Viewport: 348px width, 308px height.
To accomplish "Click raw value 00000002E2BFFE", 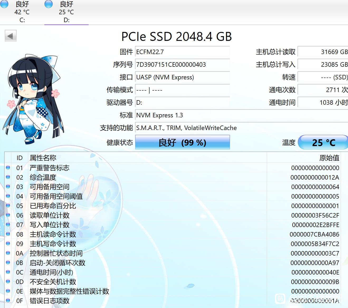I will tap(316, 225).
